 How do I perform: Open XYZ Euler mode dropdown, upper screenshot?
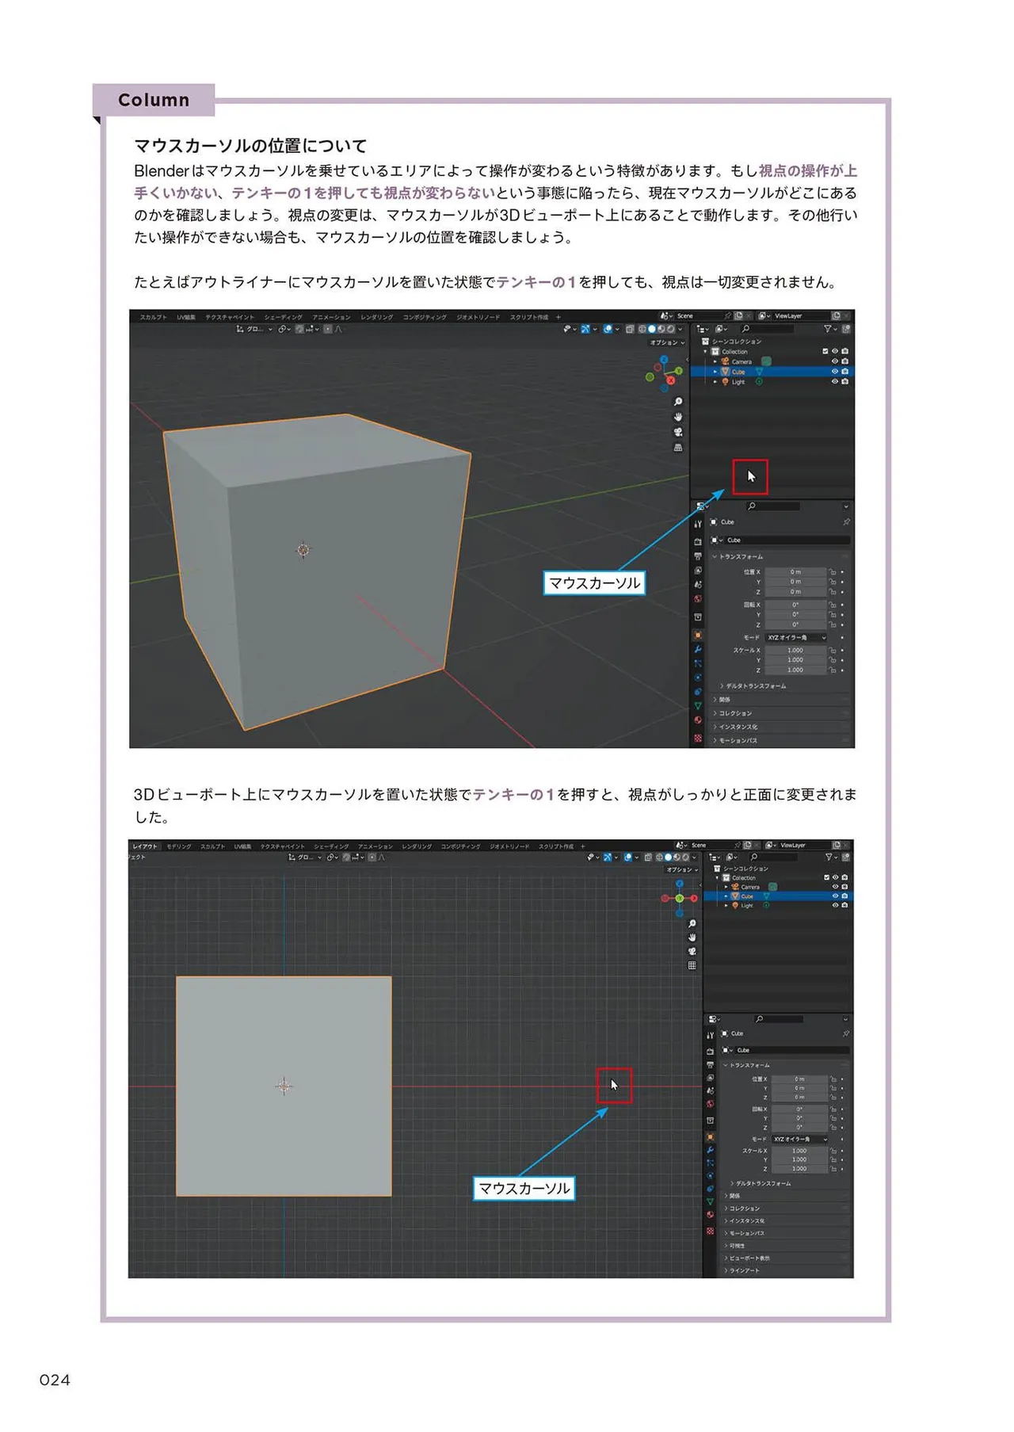(x=795, y=637)
